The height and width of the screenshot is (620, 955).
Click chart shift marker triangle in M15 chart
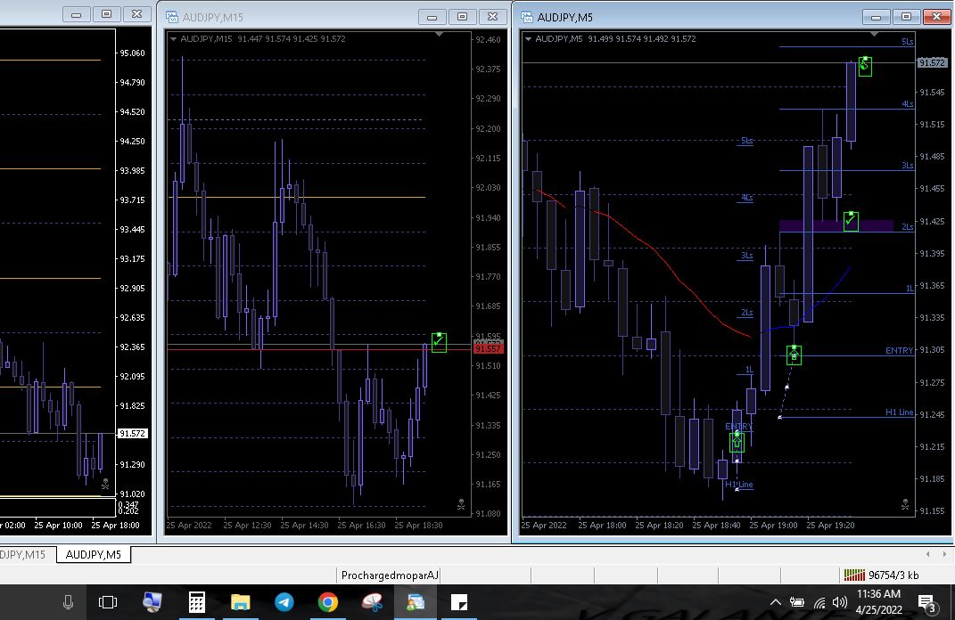tap(439, 35)
